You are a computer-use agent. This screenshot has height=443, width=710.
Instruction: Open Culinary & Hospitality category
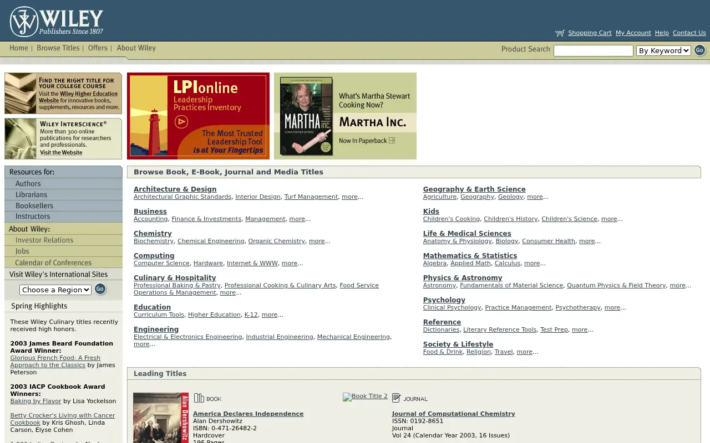[175, 278]
